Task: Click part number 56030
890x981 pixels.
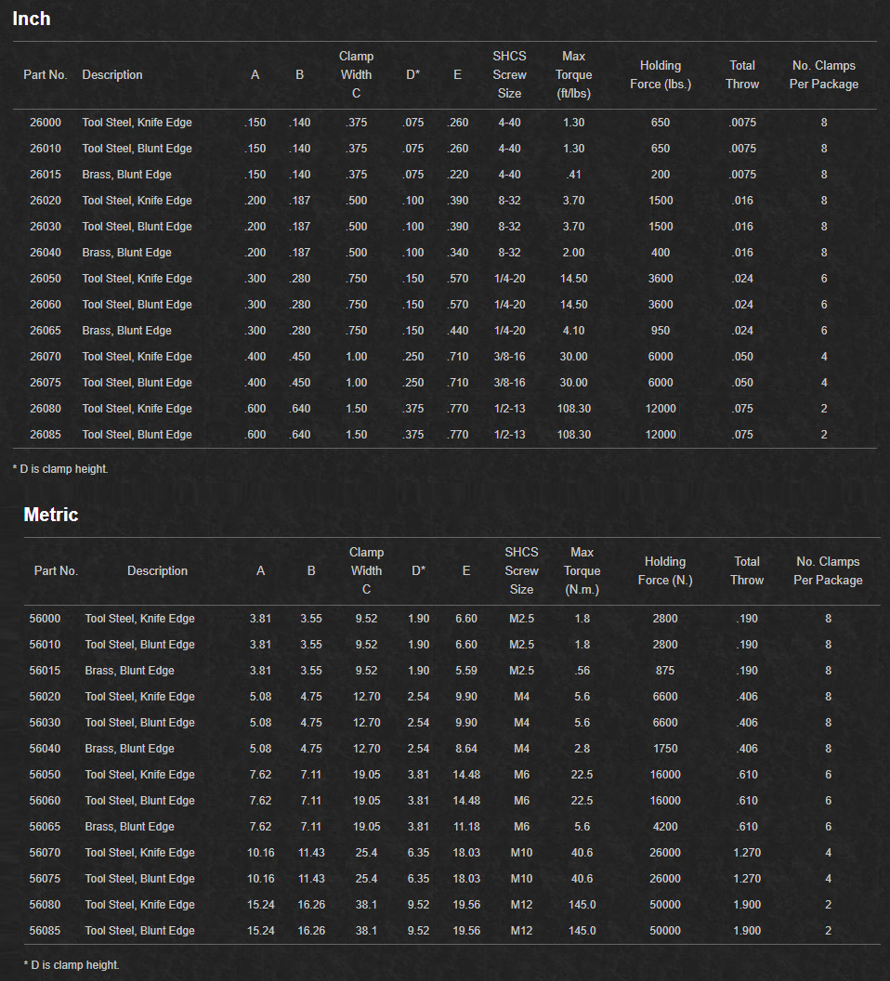Action: 46,723
